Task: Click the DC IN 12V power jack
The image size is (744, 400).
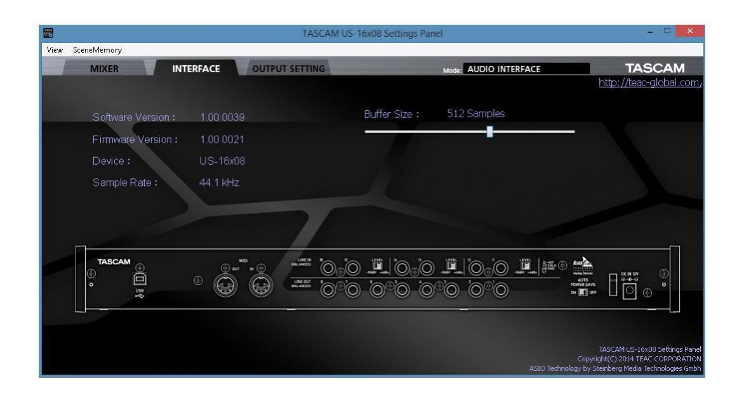Action: click(x=630, y=290)
